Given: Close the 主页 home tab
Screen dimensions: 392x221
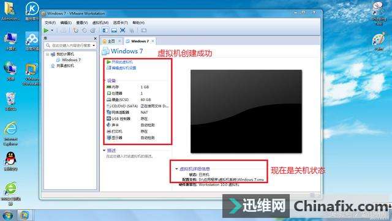Looking at the screenshot, I should tap(120, 41).
